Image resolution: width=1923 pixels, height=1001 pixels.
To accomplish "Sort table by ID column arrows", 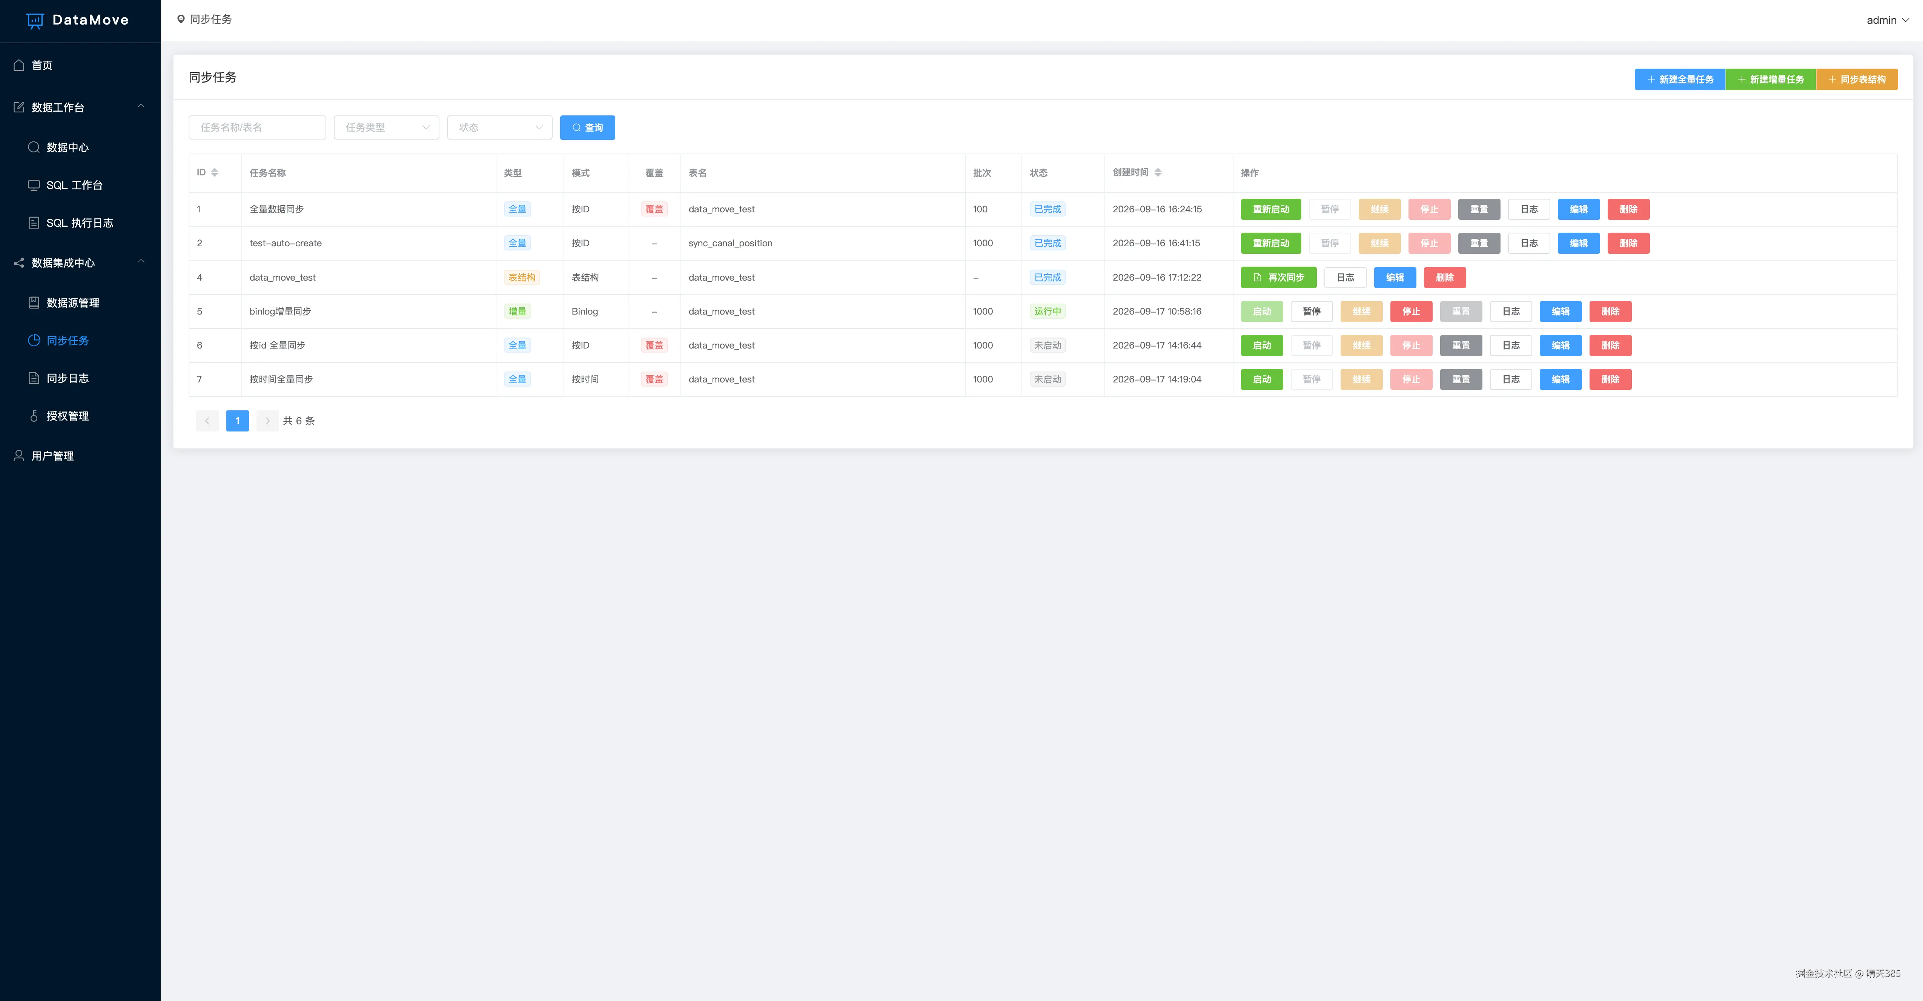I will pyautogui.click(x=215, y=172).
